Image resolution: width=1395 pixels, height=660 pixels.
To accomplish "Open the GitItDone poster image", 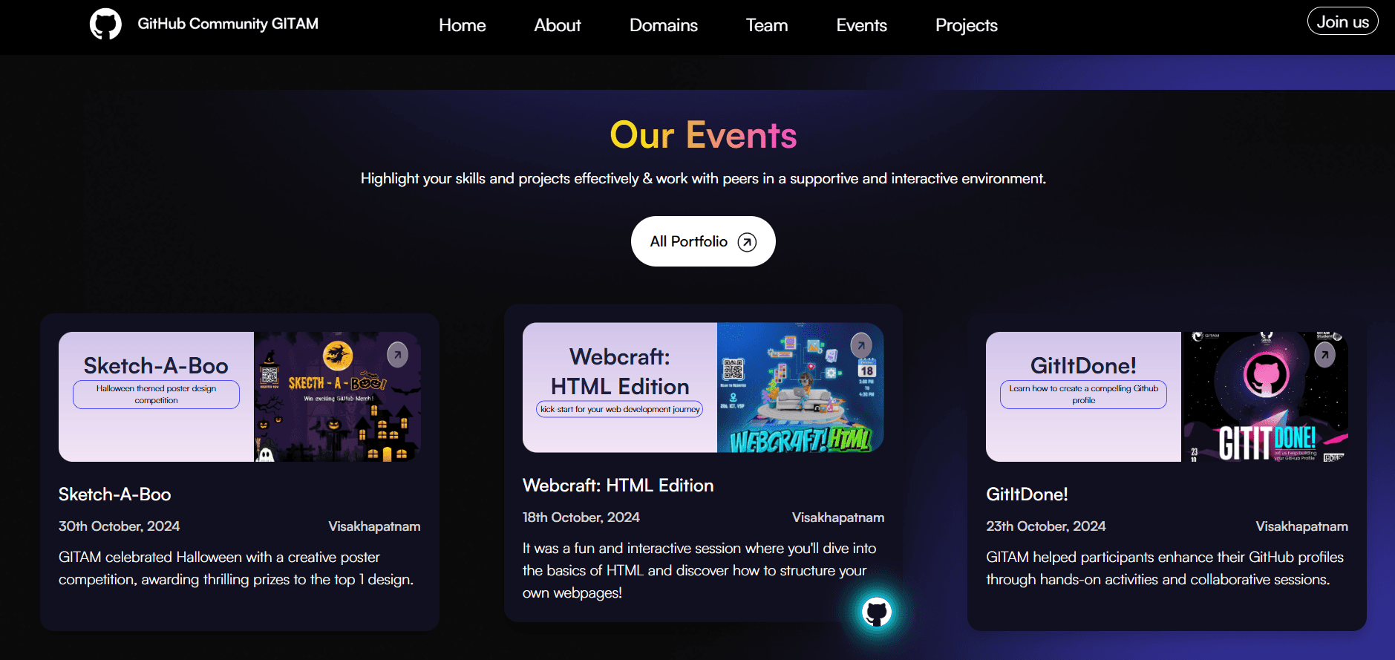I will 1264,396.
